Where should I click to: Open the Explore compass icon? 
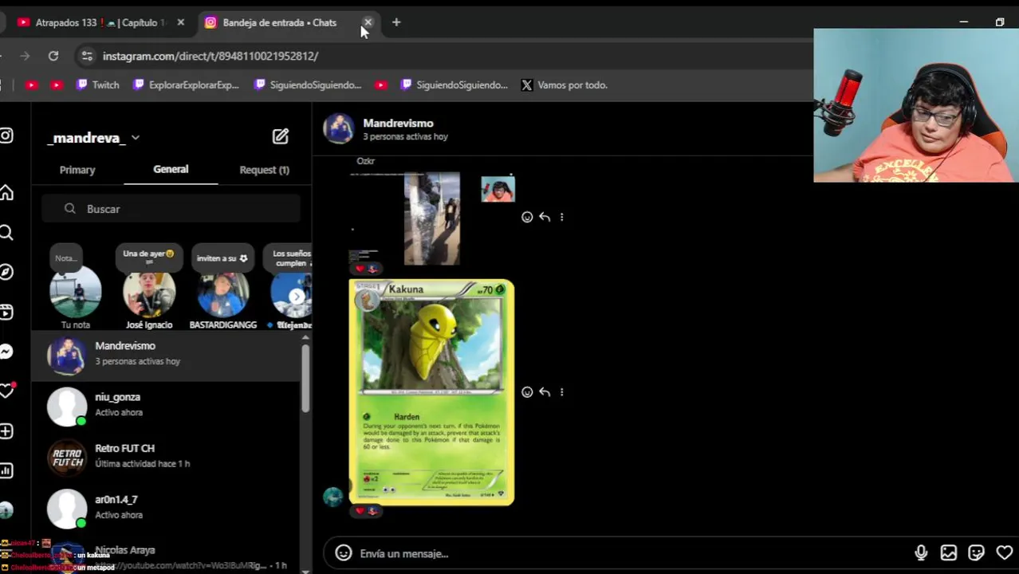6,272
